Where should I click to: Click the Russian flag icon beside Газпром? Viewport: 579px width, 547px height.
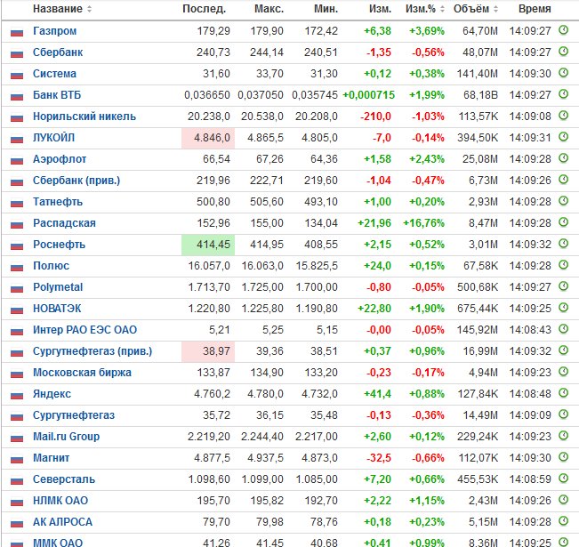pos(17,33)
